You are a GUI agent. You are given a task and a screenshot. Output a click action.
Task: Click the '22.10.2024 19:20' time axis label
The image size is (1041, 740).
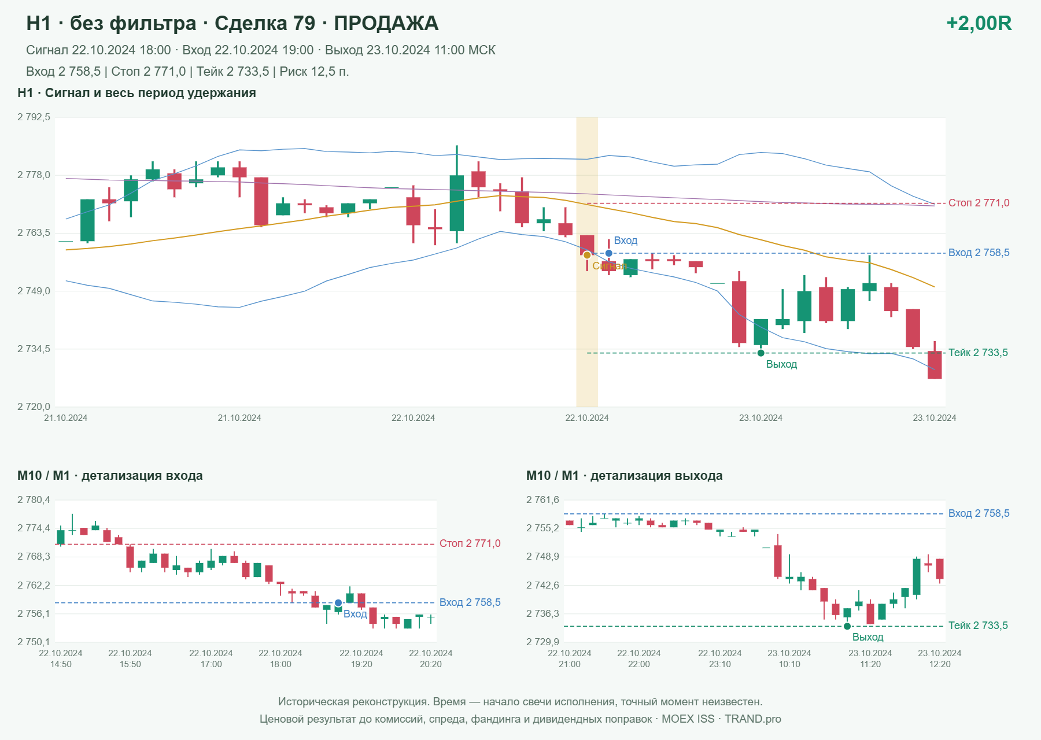(361, 658)
